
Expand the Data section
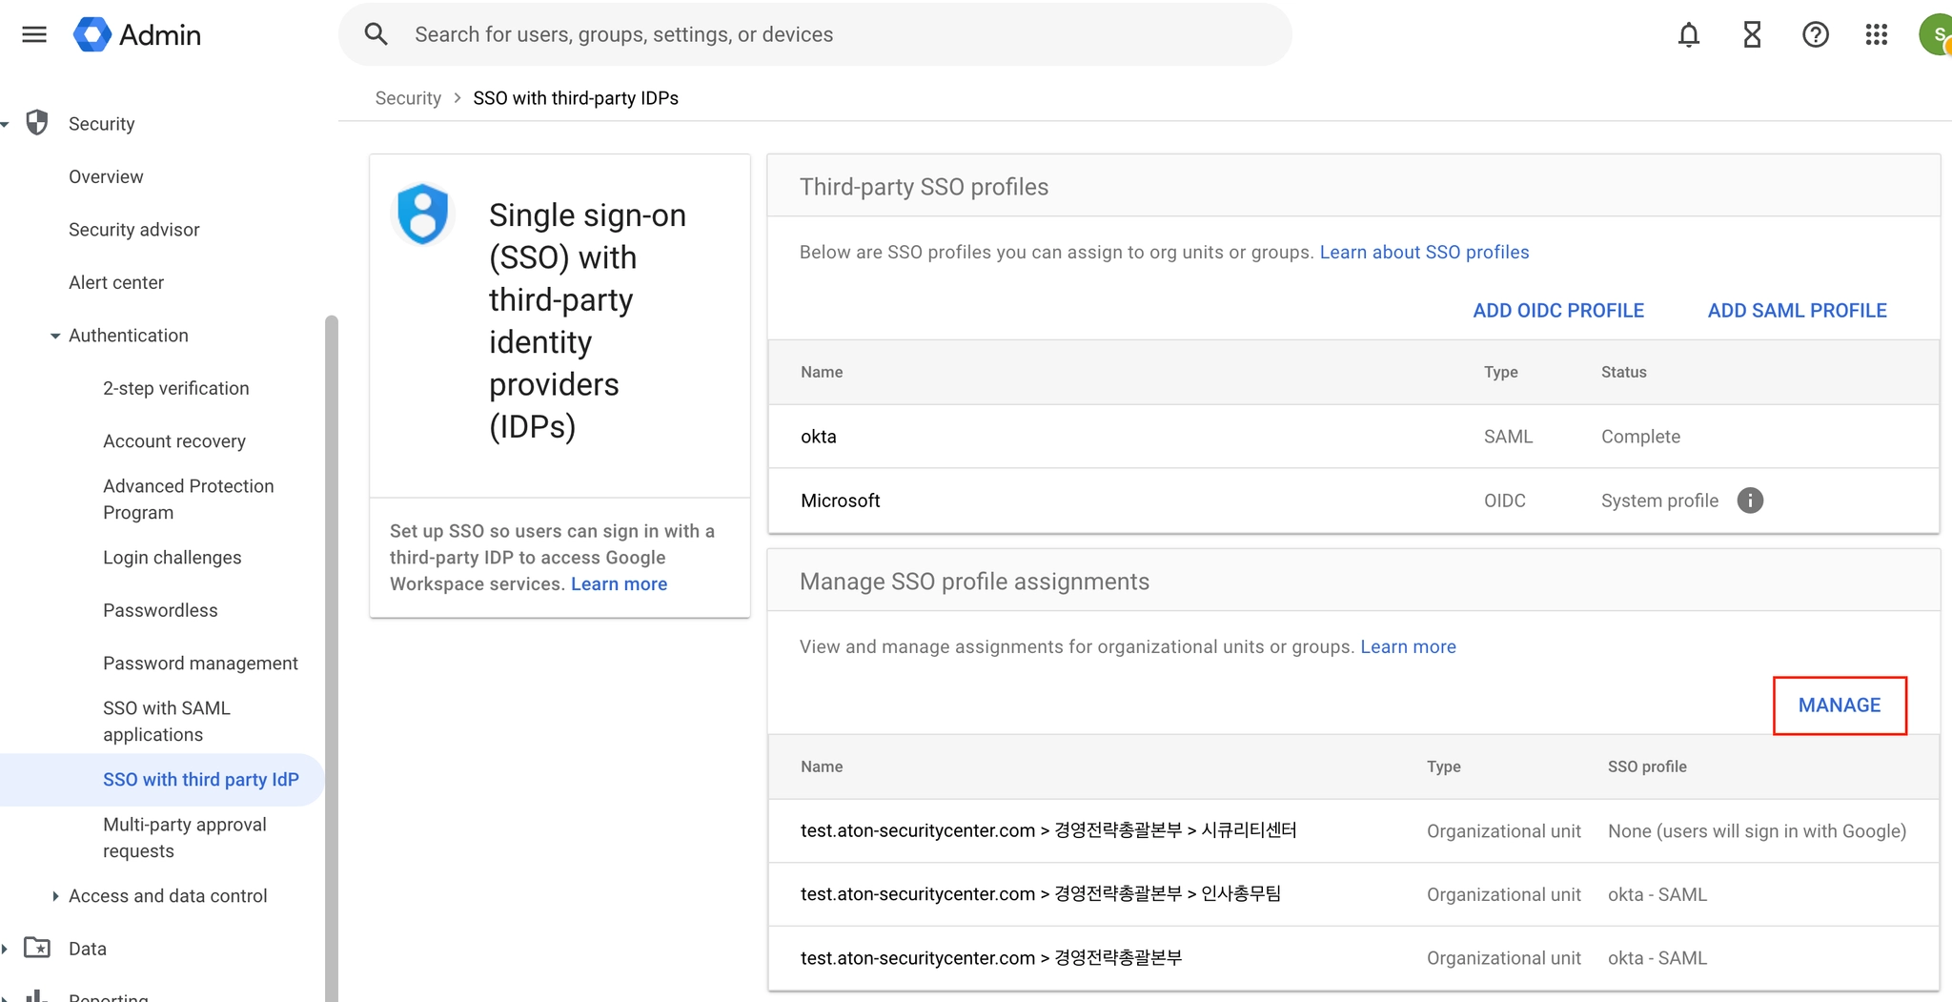[6, 949]
